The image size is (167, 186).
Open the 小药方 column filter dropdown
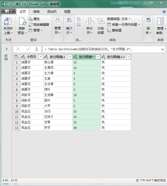click(x=41, y=57)
